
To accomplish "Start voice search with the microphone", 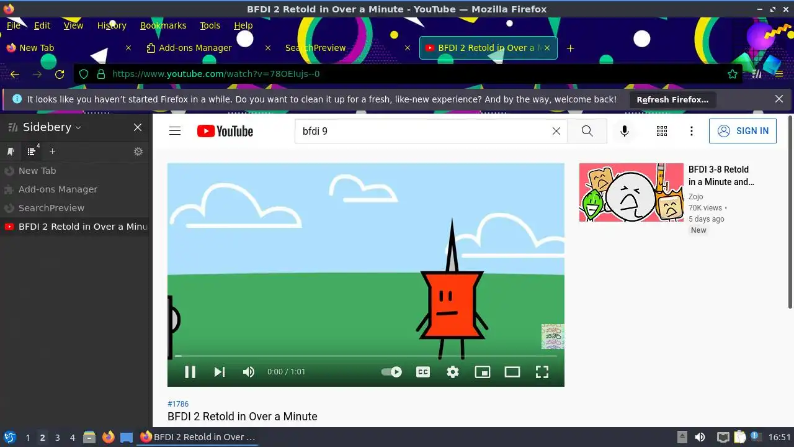I will (625, 131).
